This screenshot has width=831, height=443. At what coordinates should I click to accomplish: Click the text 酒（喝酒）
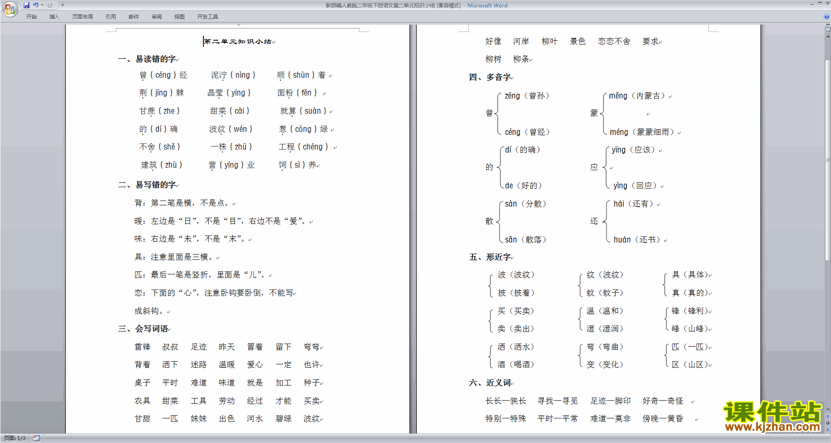point(516,365)
